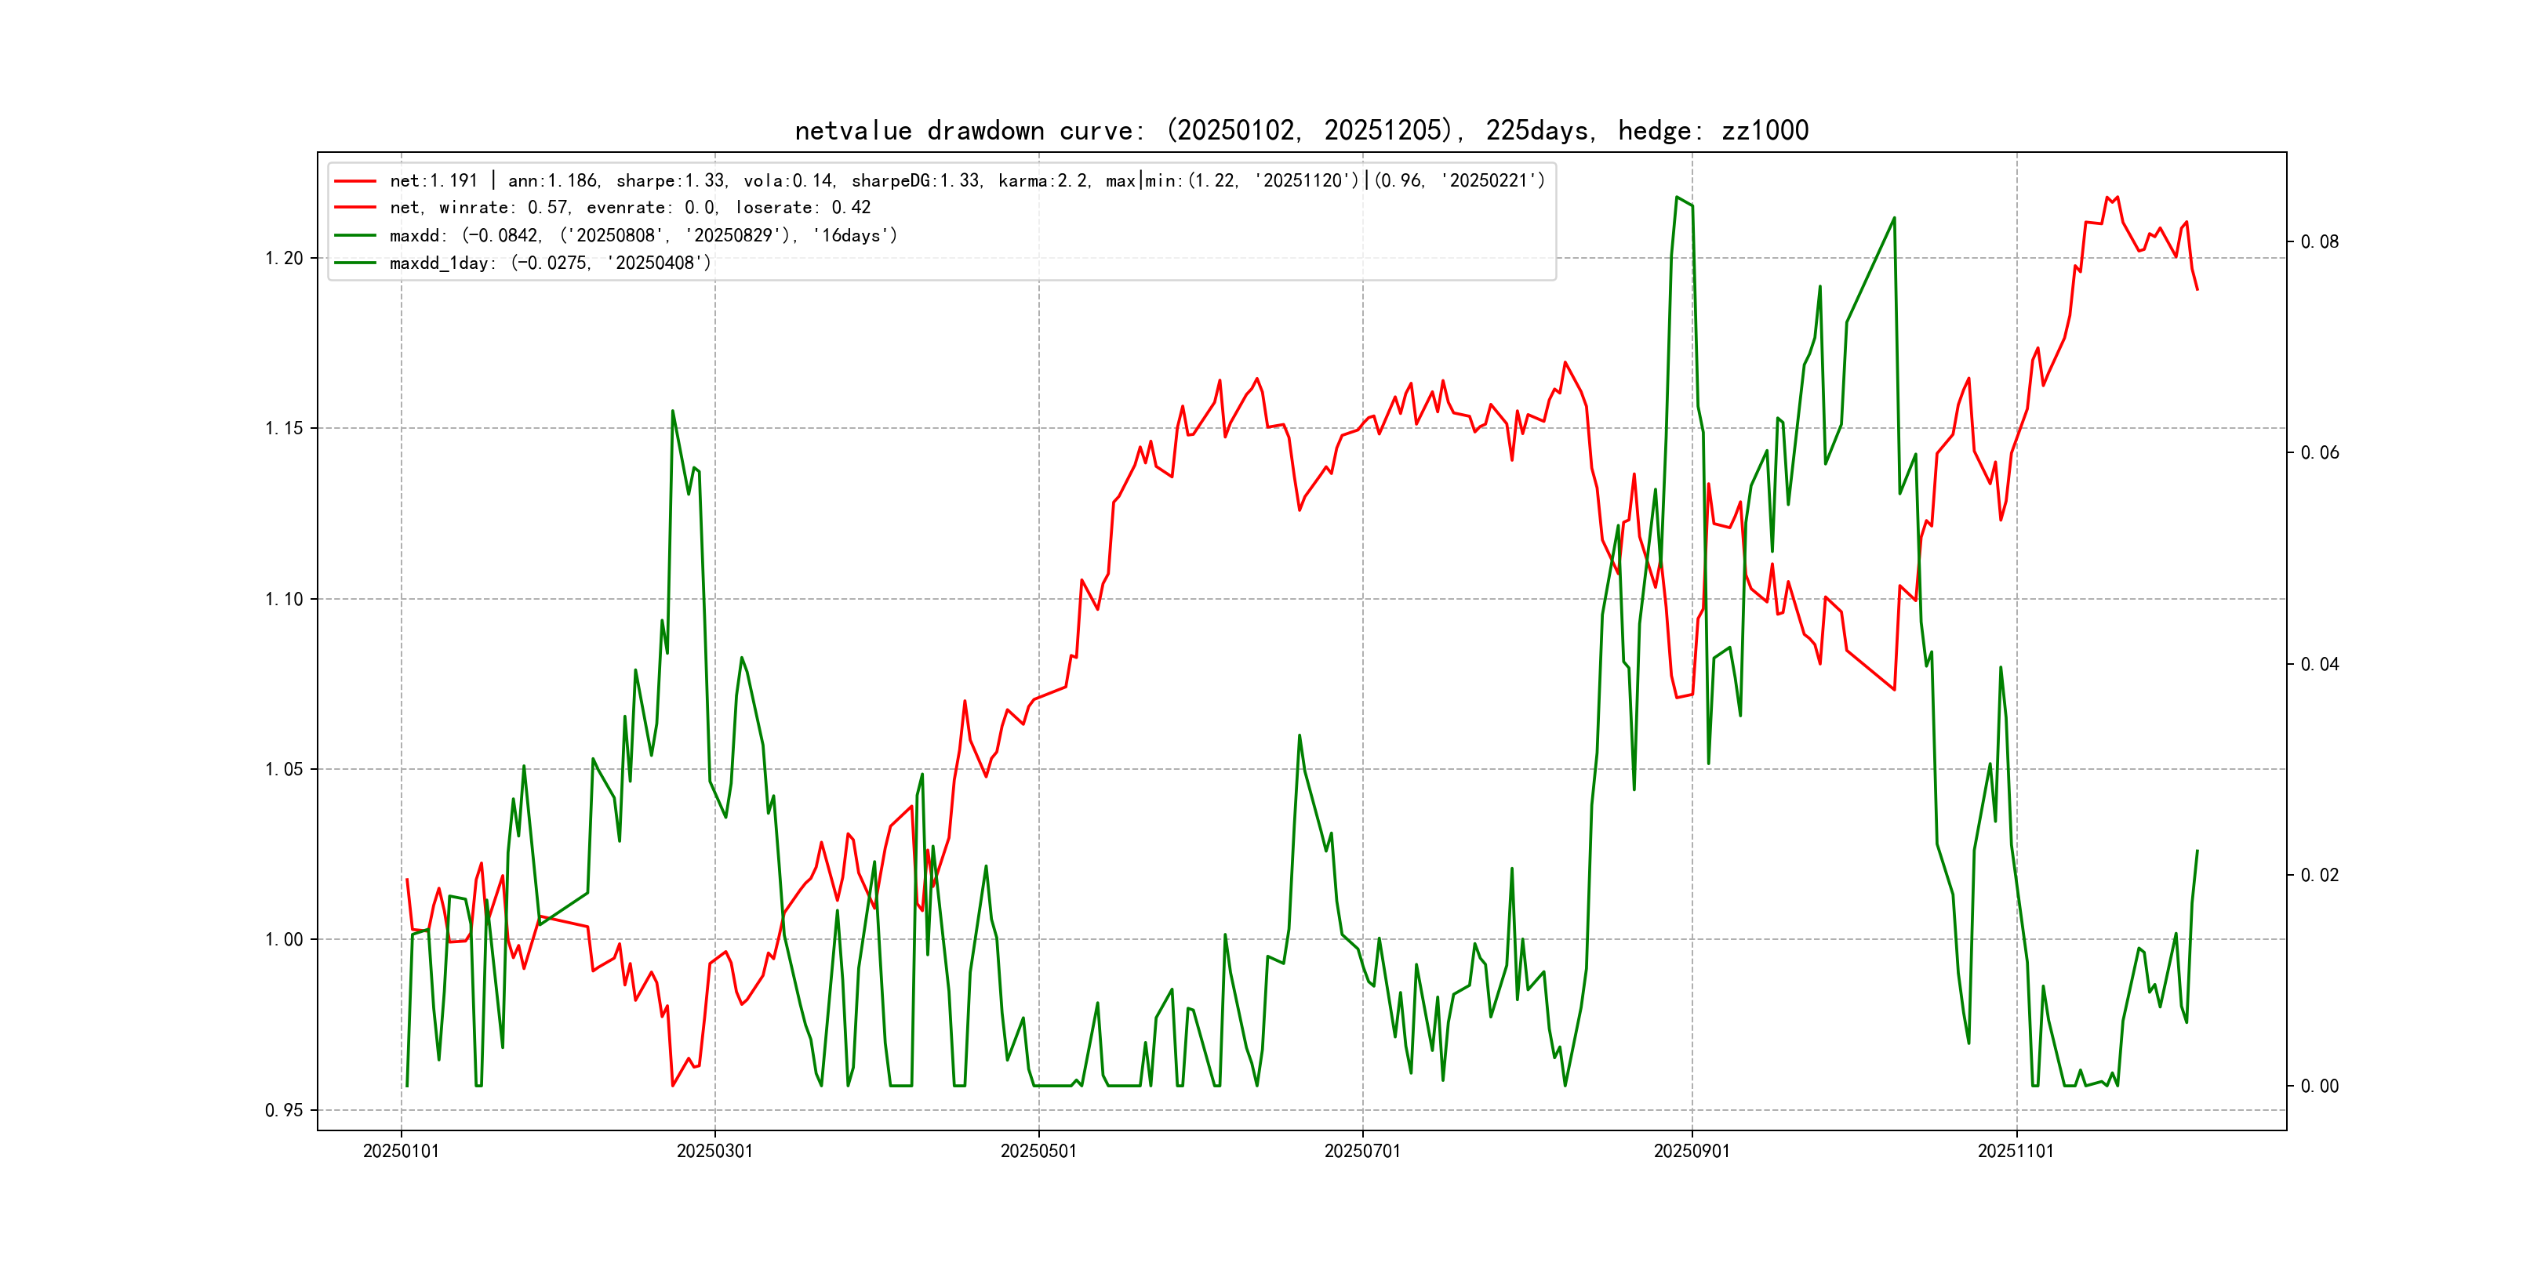Click the red line swatch beside net:1.191 legend

(355, 181)
